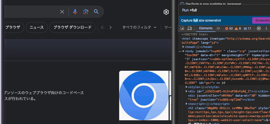Open the すべてのフィルタ dropdown
The width and height of the screenshot is (270, 124).
[139, 27]
